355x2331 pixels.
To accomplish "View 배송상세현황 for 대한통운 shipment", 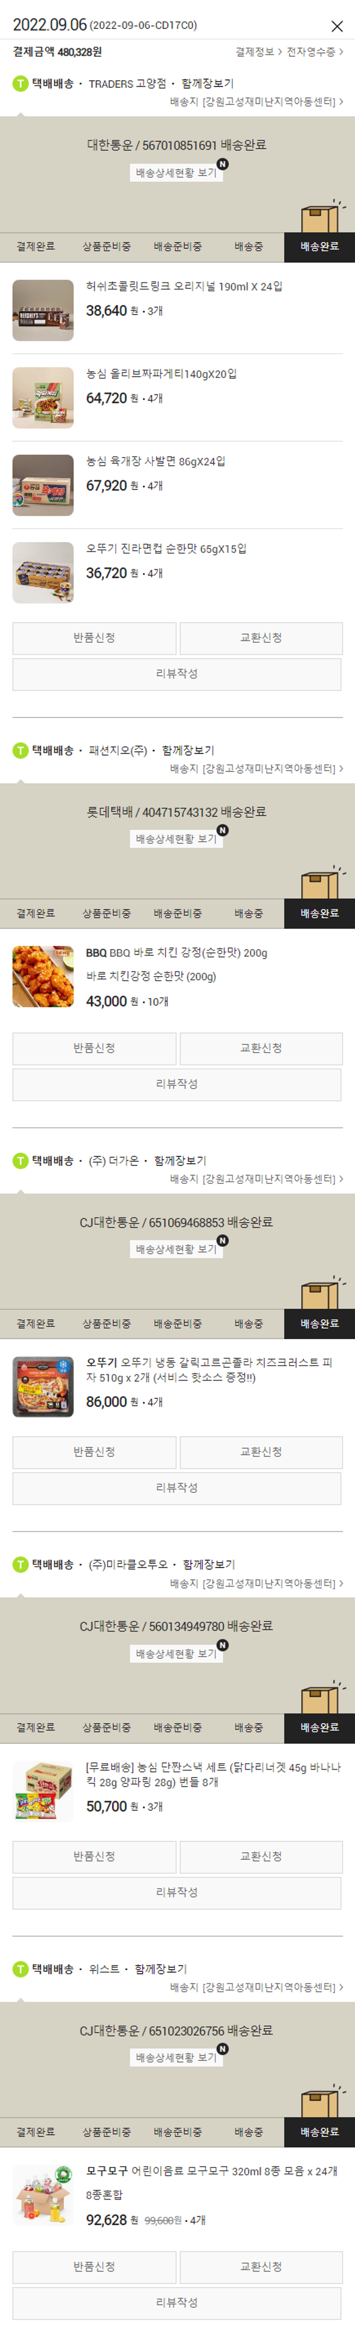I will click(x=176, y=173).
